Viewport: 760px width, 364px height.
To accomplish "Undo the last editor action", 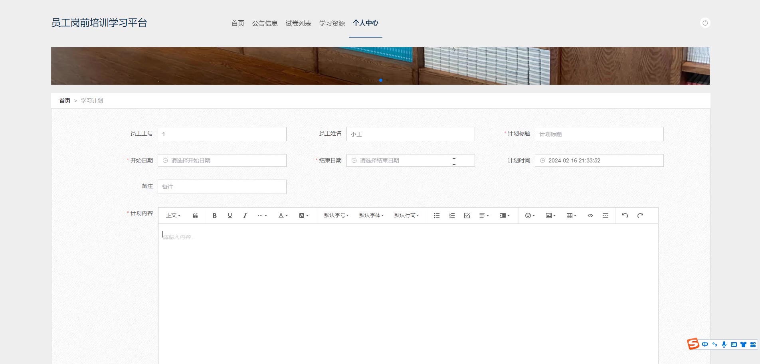I will pos(625,216).
